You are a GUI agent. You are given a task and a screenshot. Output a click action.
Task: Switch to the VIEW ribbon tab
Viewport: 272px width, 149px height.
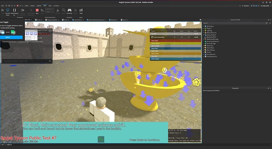click(x=50, y=6)
